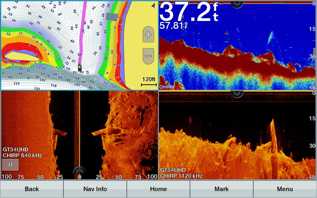This screenshot has height=198, width=317.
Task: Pause the SideVü sonar scrolling
Action: pos(10,164)
